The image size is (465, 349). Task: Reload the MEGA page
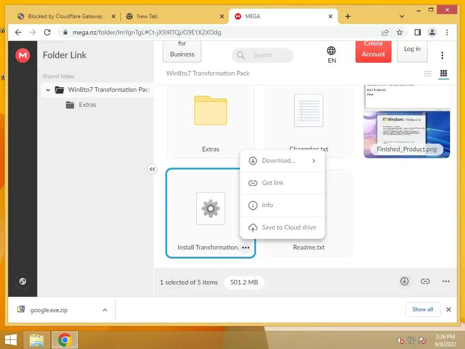point(47,32)
